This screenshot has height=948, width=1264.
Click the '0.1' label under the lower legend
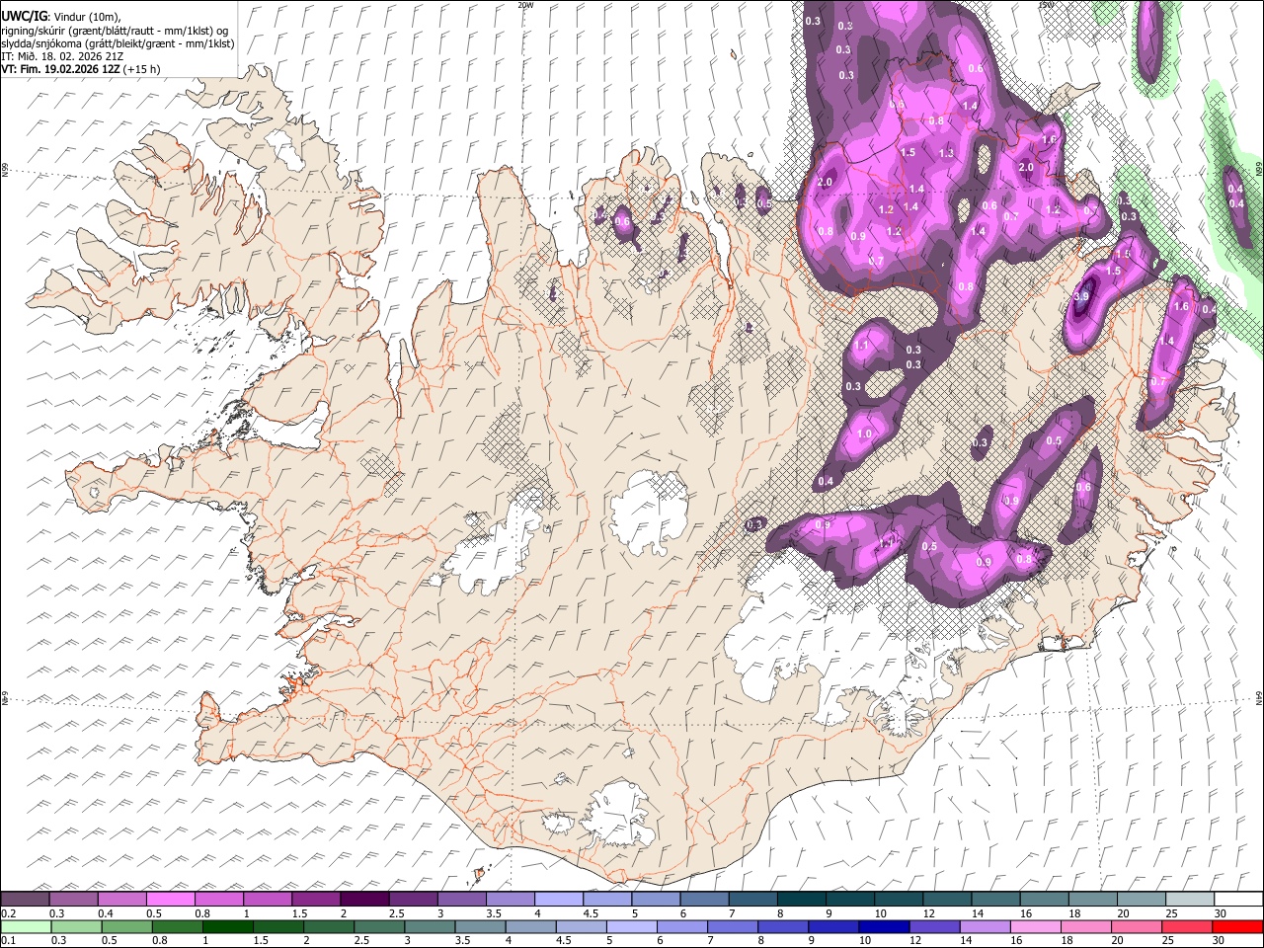point(8,940)
